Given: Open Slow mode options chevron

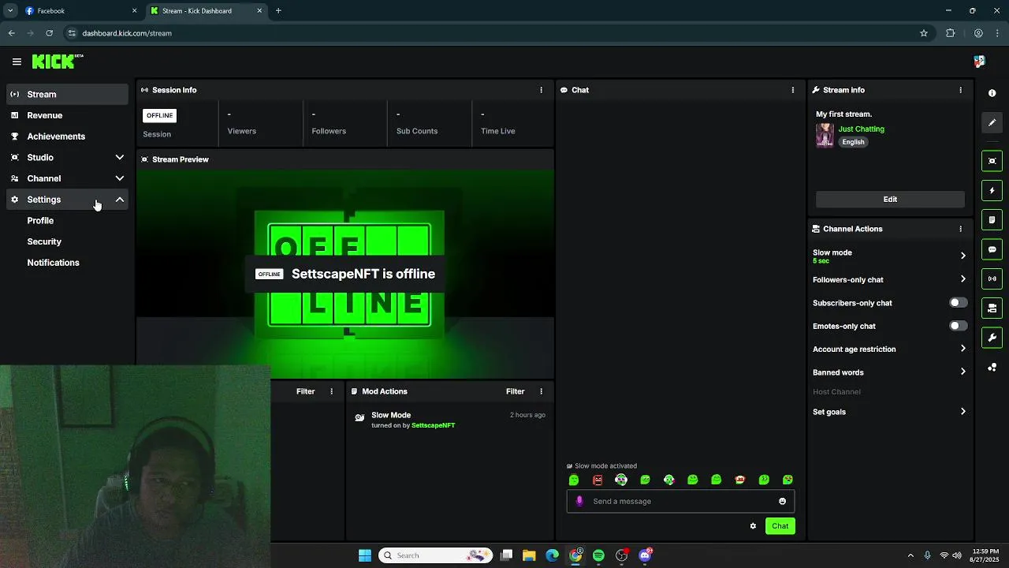Looking at the screenshot, I should pos(962,256).
